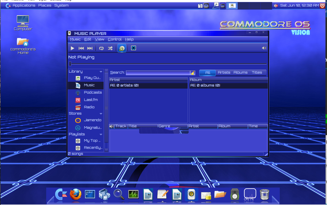Collapse the Playlists section arrow
Viewport: 327px width, 205px height.
(x=101, y=134)
